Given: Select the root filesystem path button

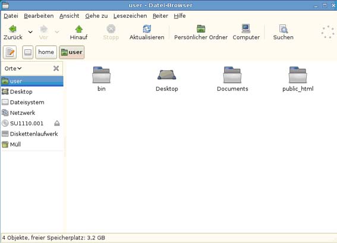Looking at the screenshot, I should [x=28, y=52].
